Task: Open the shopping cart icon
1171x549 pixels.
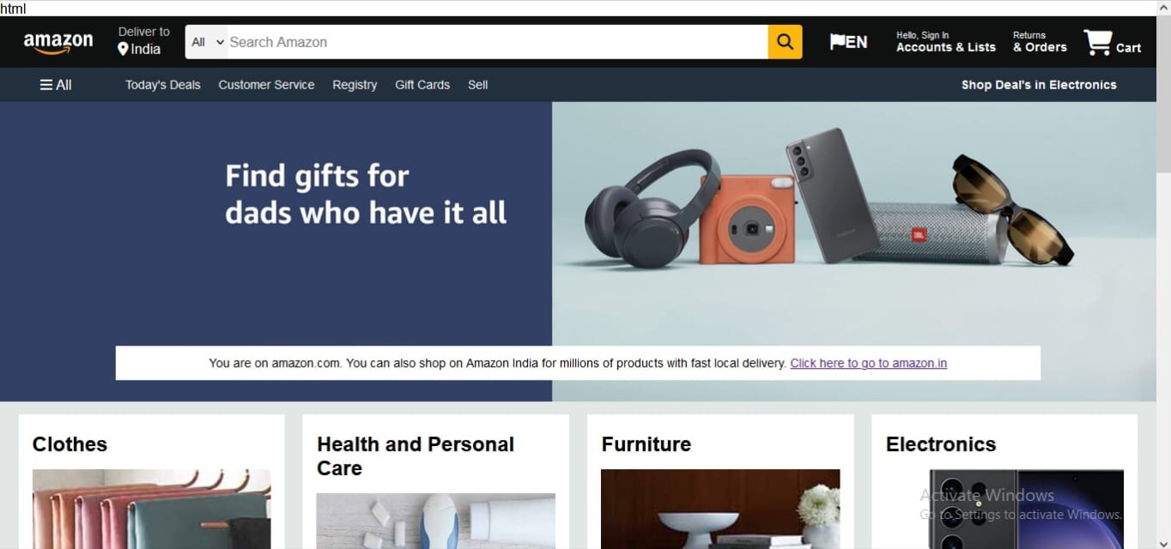Action: point(1097,42)
